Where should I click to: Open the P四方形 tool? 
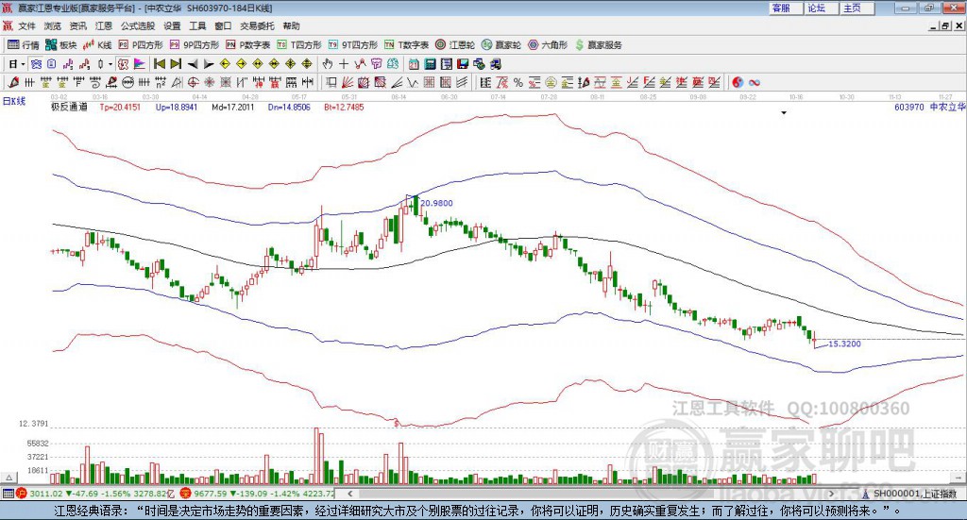pyautogui.click(x=141, y=45)
